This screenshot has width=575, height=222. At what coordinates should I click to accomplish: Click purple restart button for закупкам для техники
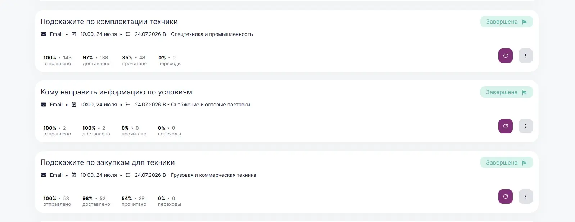click(x=505, y=196)
